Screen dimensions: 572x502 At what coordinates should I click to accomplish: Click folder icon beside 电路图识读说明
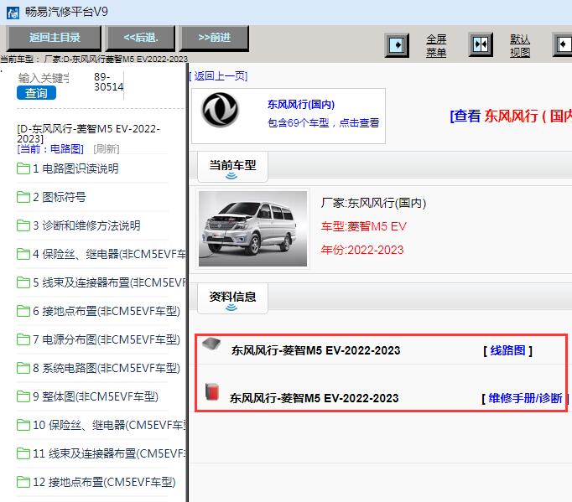coord(23,168)
